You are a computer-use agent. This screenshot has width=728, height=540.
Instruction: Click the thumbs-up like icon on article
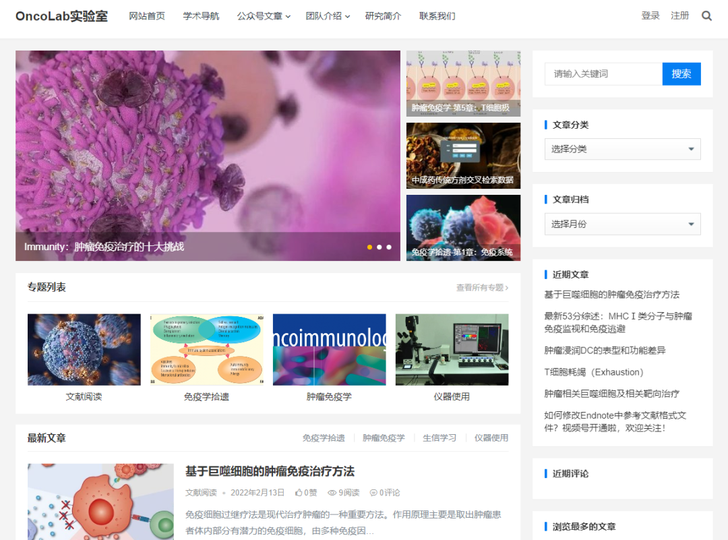tap(299, 493)
